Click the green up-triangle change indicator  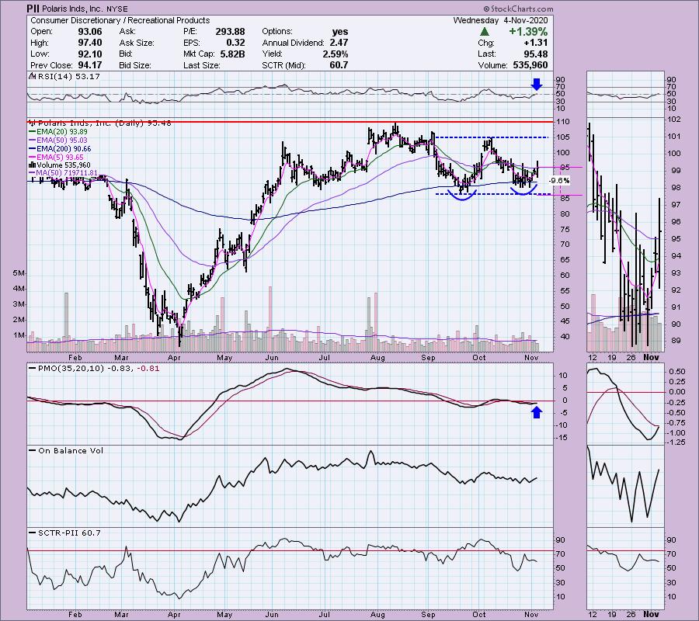pyautogui.click(x=485, y=32)
